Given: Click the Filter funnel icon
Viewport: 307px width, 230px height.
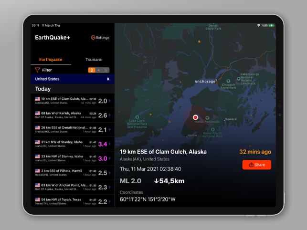Looking at the screenshot, I should point(37,70).
